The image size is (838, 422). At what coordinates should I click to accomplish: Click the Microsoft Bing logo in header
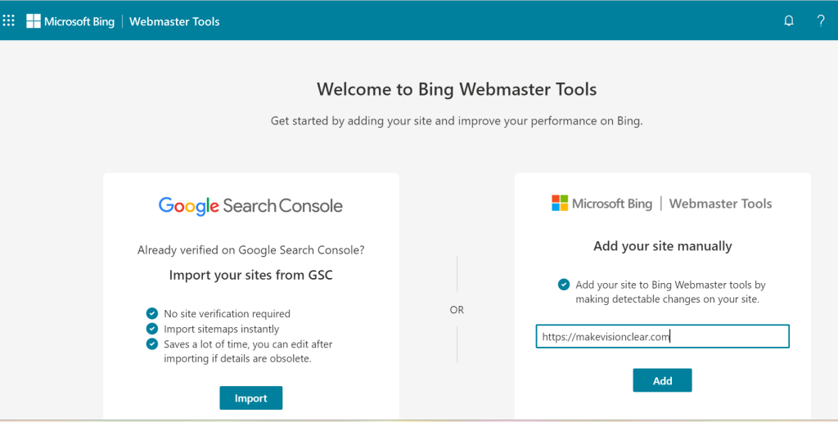click(x=70, y=21)
